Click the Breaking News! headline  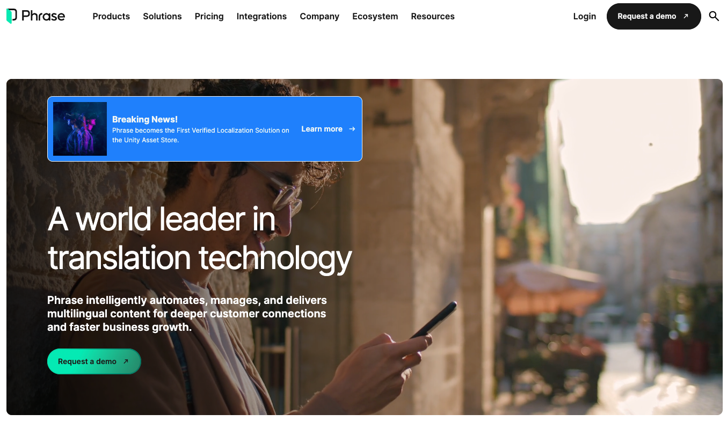(145, 119)
